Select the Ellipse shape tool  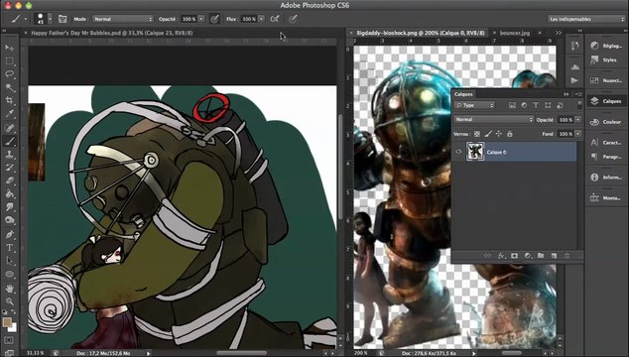pyautogui.click(x=10, y=275)
